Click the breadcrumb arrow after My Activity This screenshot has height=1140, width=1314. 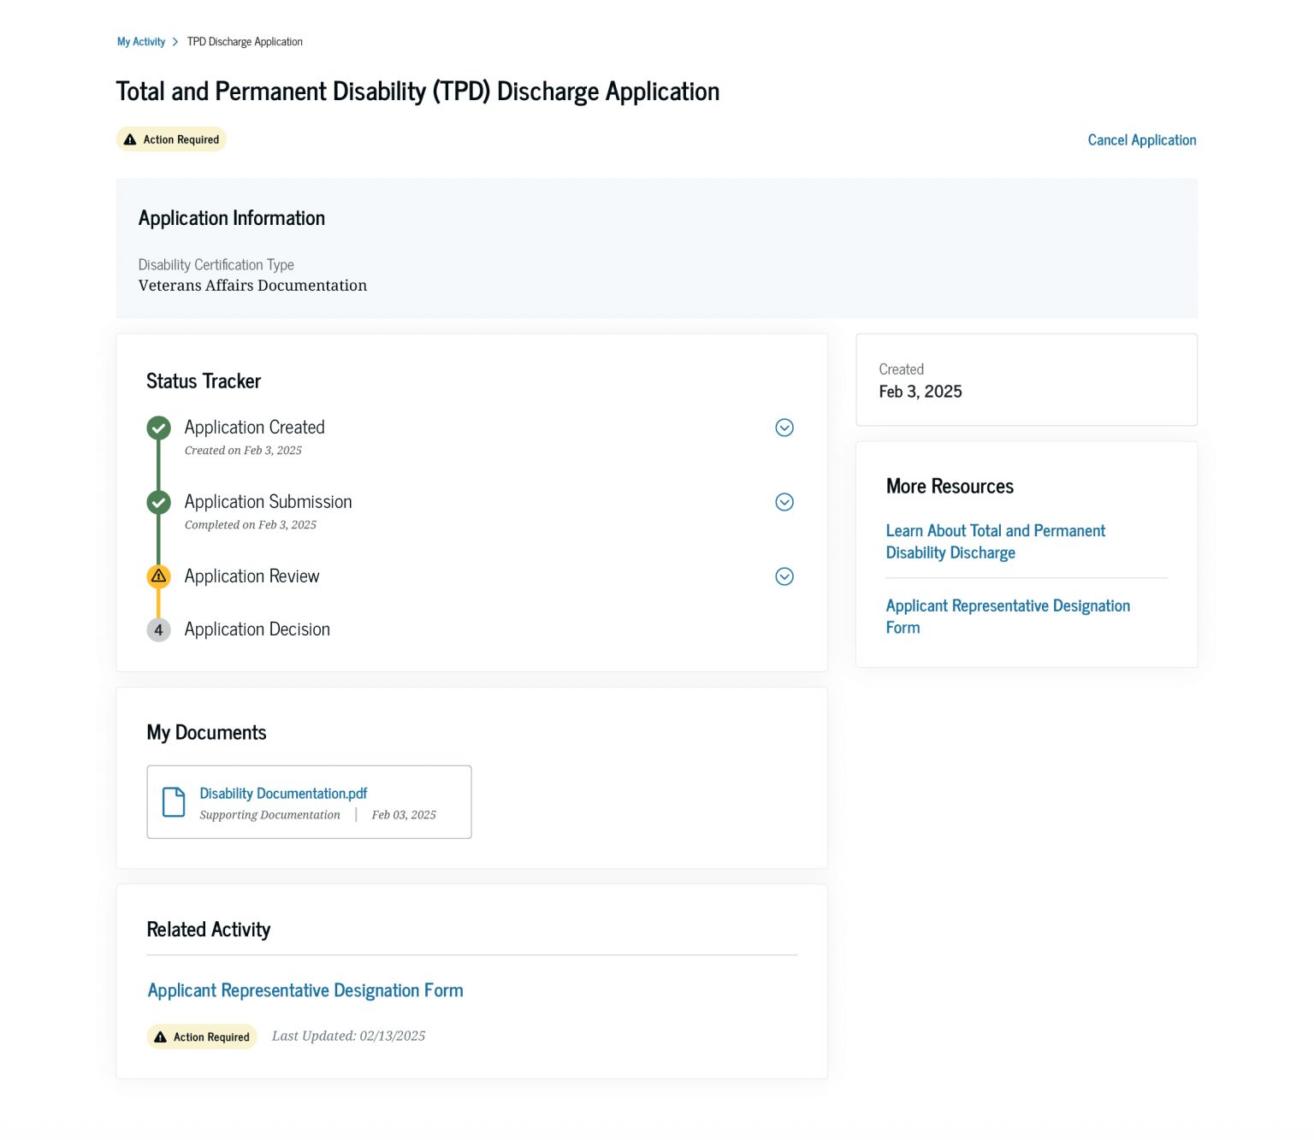pyautogui.click(x=175, y=41)
